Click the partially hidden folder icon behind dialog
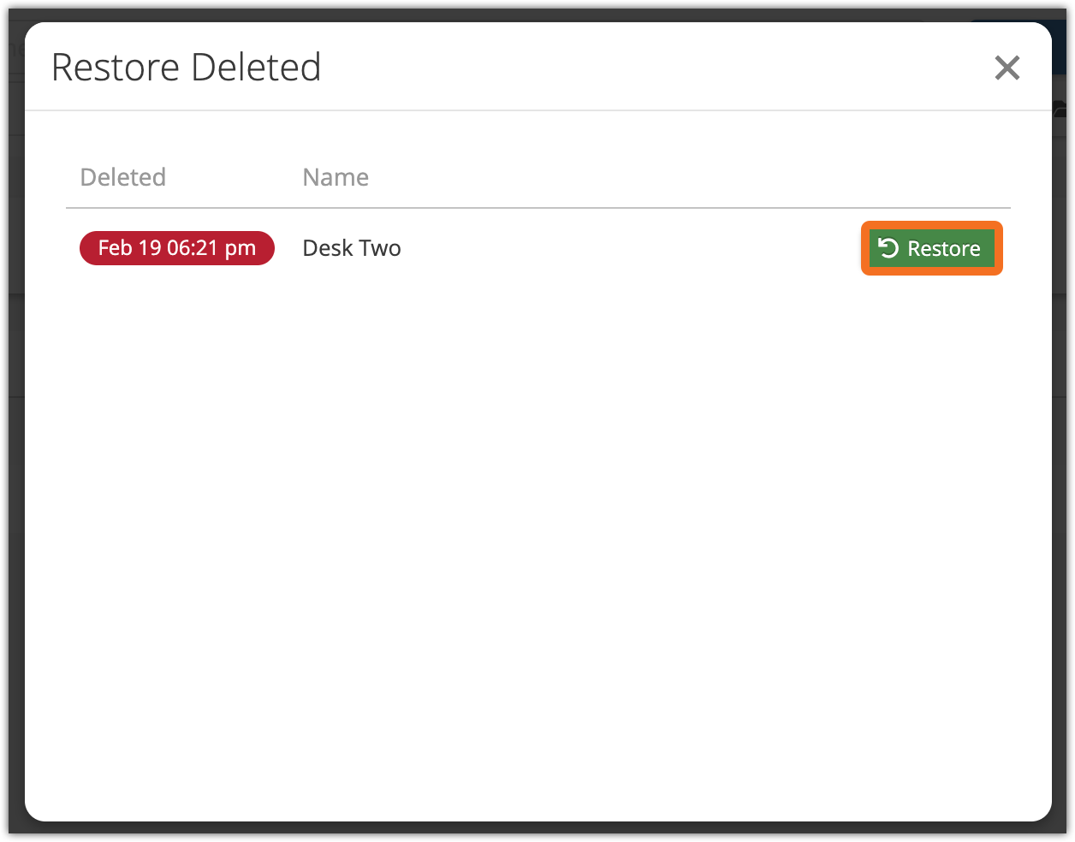The image size is (1075, 842). tap(1060, 109)
